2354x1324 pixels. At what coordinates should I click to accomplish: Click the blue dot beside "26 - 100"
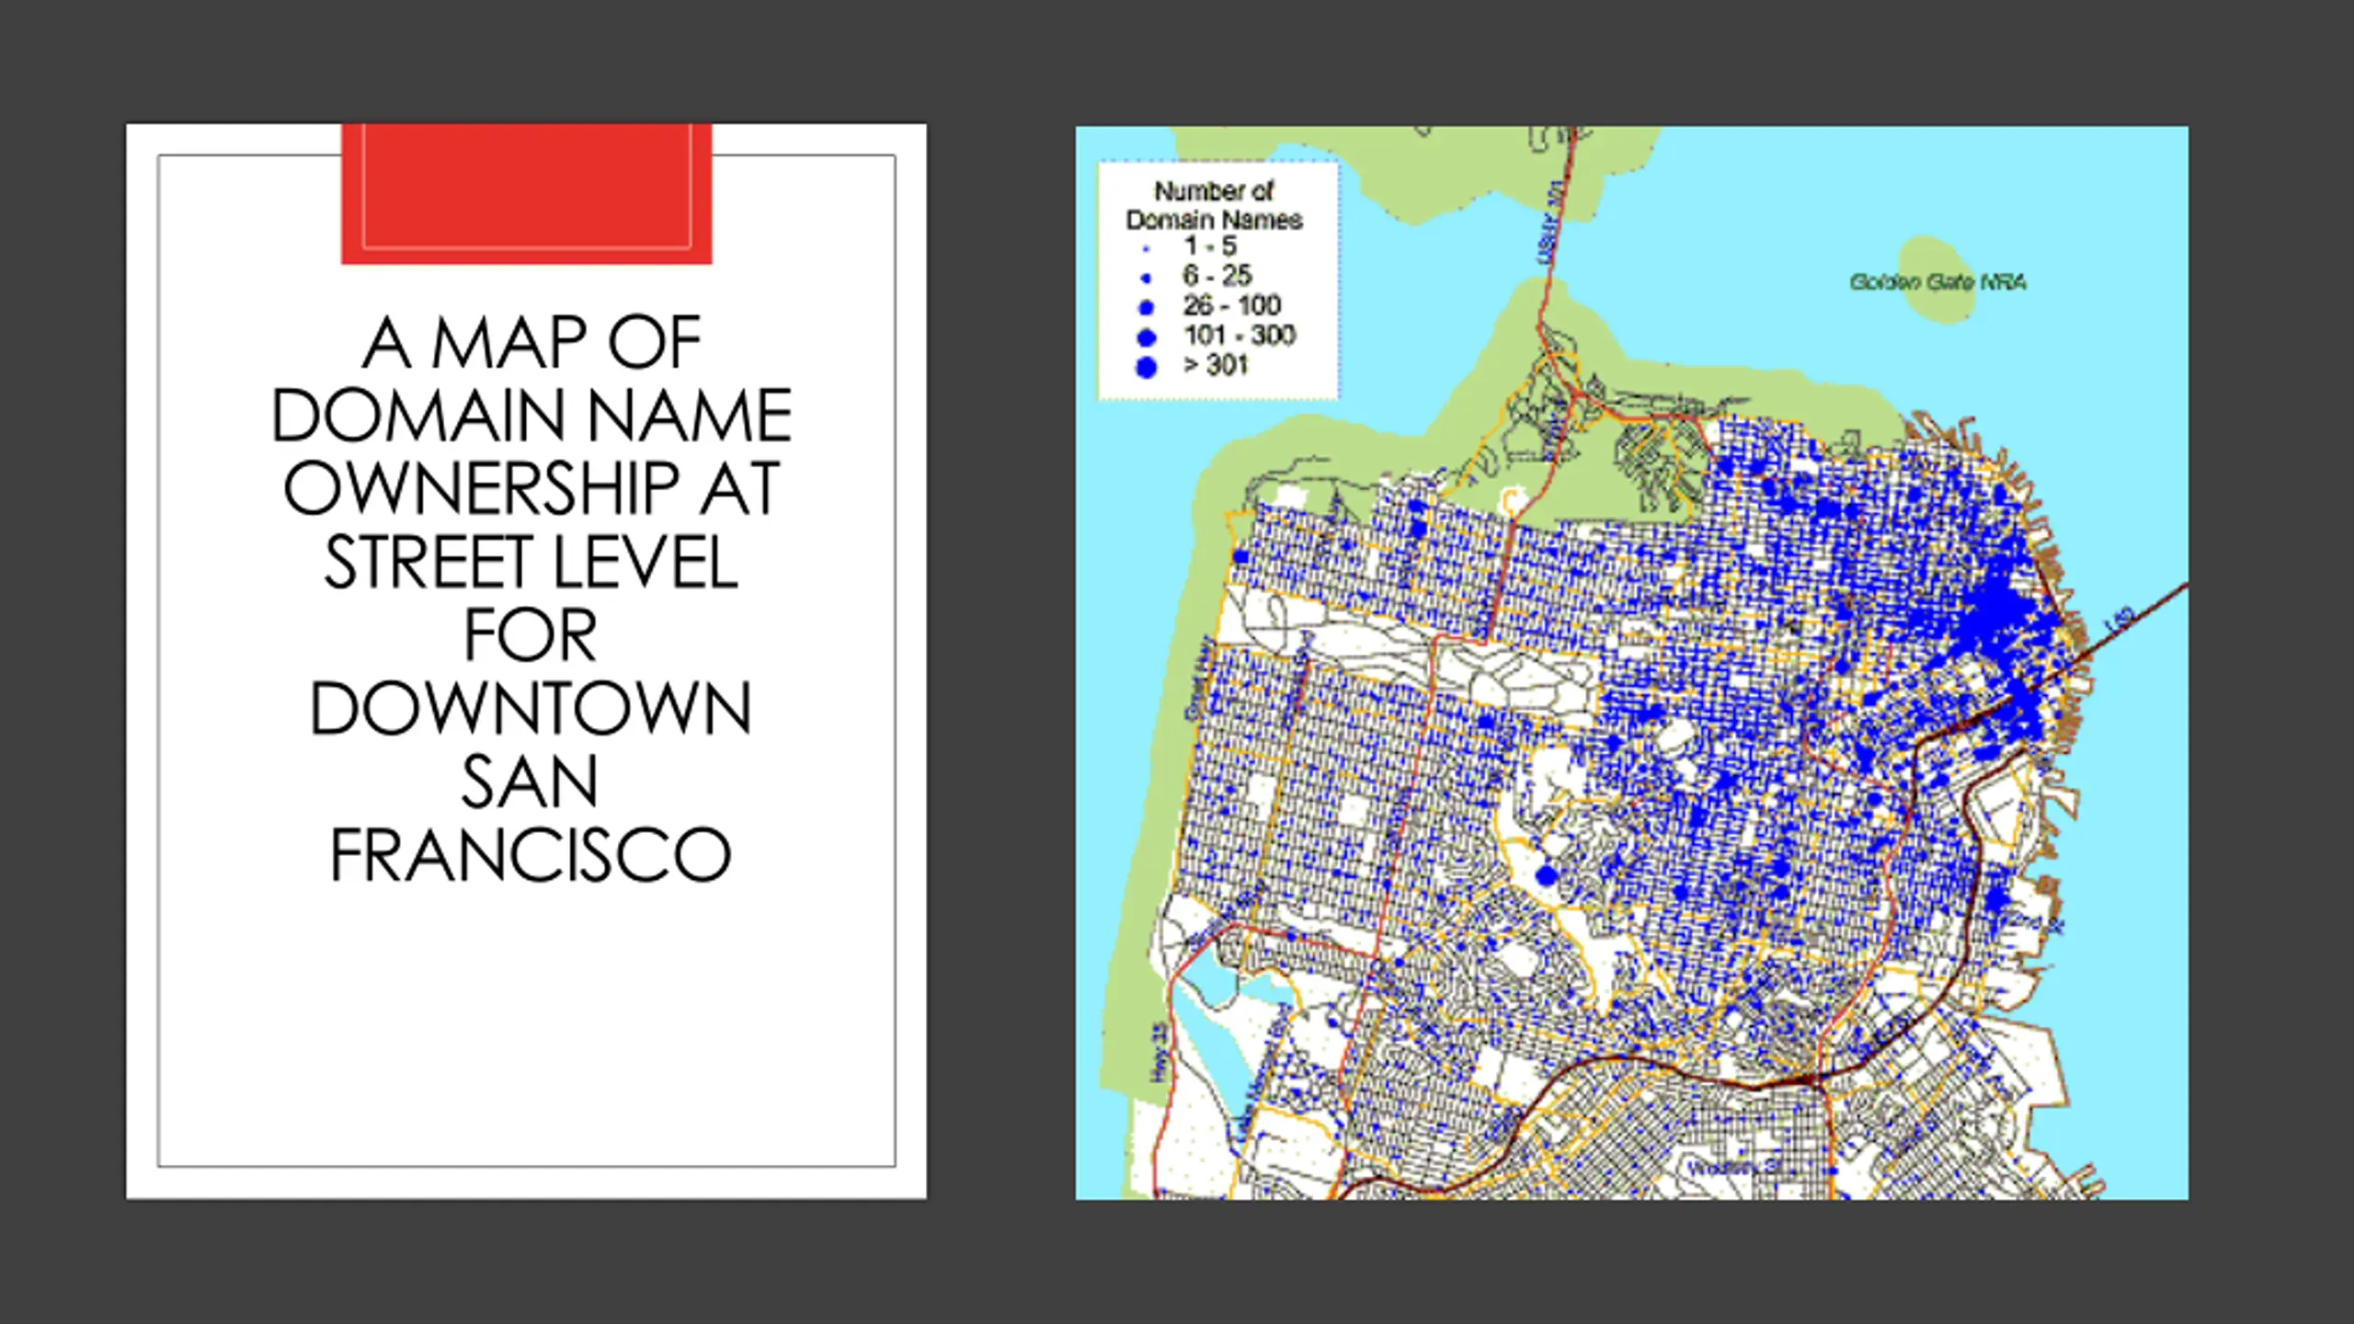coord(1146,307)
